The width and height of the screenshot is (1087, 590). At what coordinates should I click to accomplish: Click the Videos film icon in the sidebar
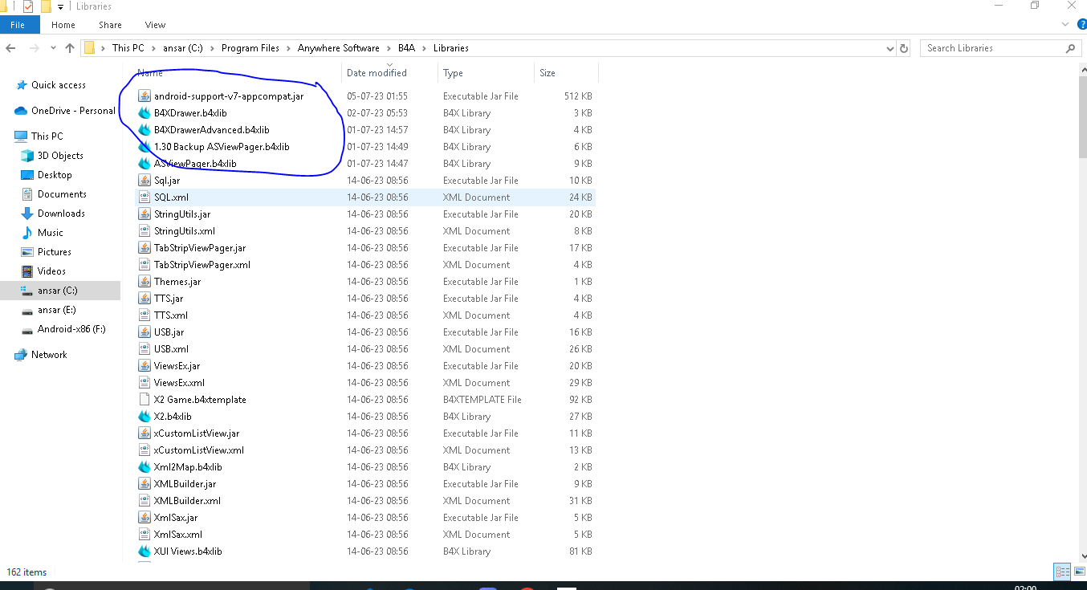(x=27, y=271)
